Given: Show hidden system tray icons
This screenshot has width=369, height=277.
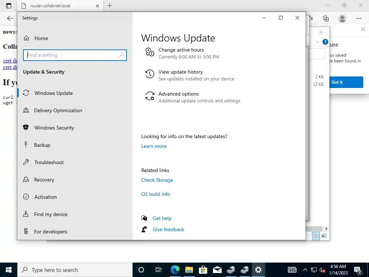Looking at the screenshot, I should [x=305, y=270].
